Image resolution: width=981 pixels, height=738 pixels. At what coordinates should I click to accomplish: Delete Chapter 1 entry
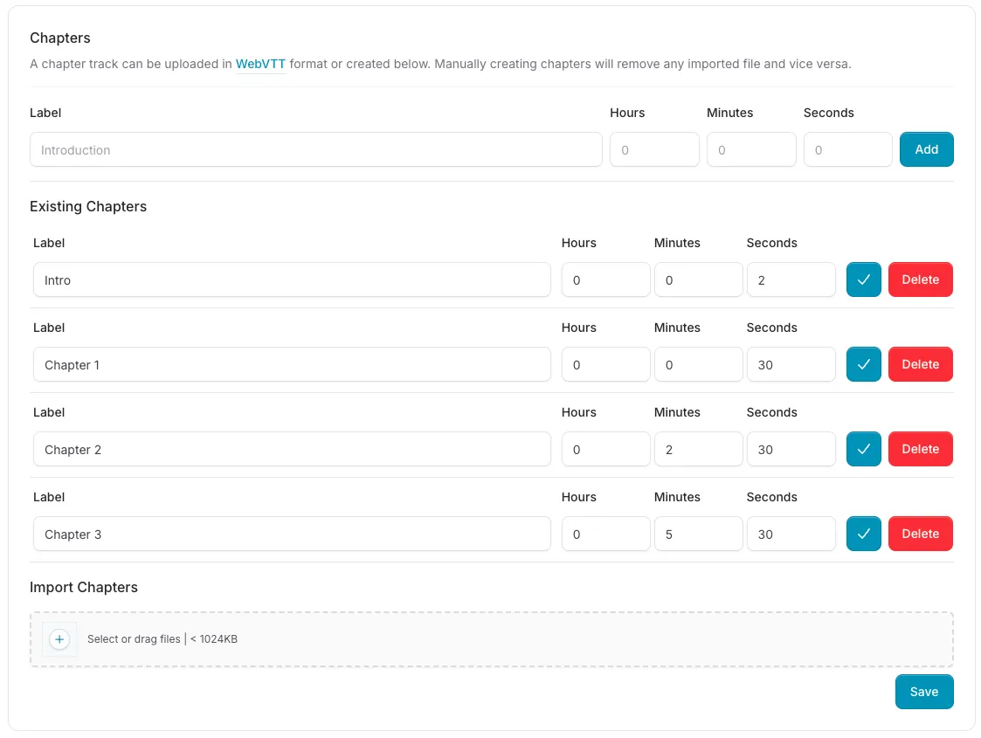[x=920, y=364]
